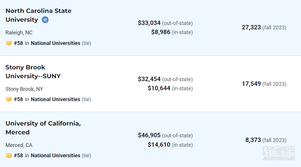
Task: Click the 8,373 enrollment number
Action: point(253,140)
